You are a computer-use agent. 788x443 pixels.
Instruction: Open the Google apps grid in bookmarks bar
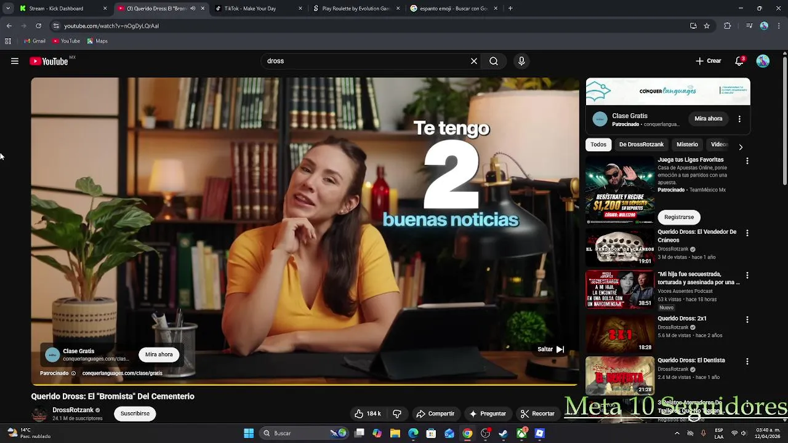tap(8, 41)
